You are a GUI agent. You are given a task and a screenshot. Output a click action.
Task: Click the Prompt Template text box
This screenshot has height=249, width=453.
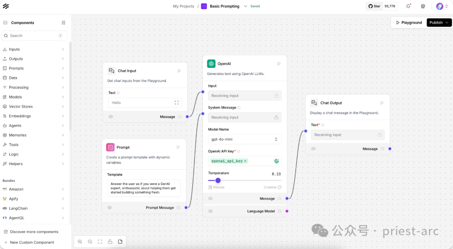[x=144, y=188]
